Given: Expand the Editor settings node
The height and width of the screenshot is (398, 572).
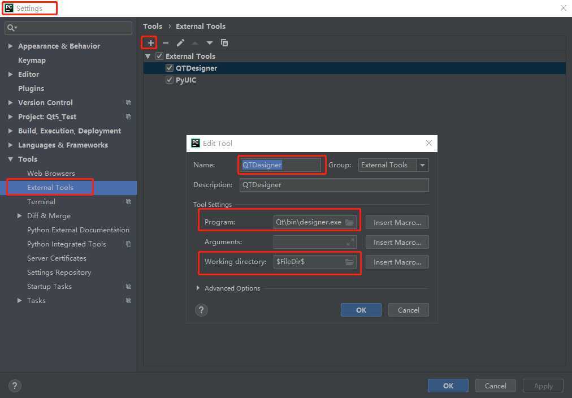Looking at the screenshot, I should pyautogui.click(x=10, y=75).
